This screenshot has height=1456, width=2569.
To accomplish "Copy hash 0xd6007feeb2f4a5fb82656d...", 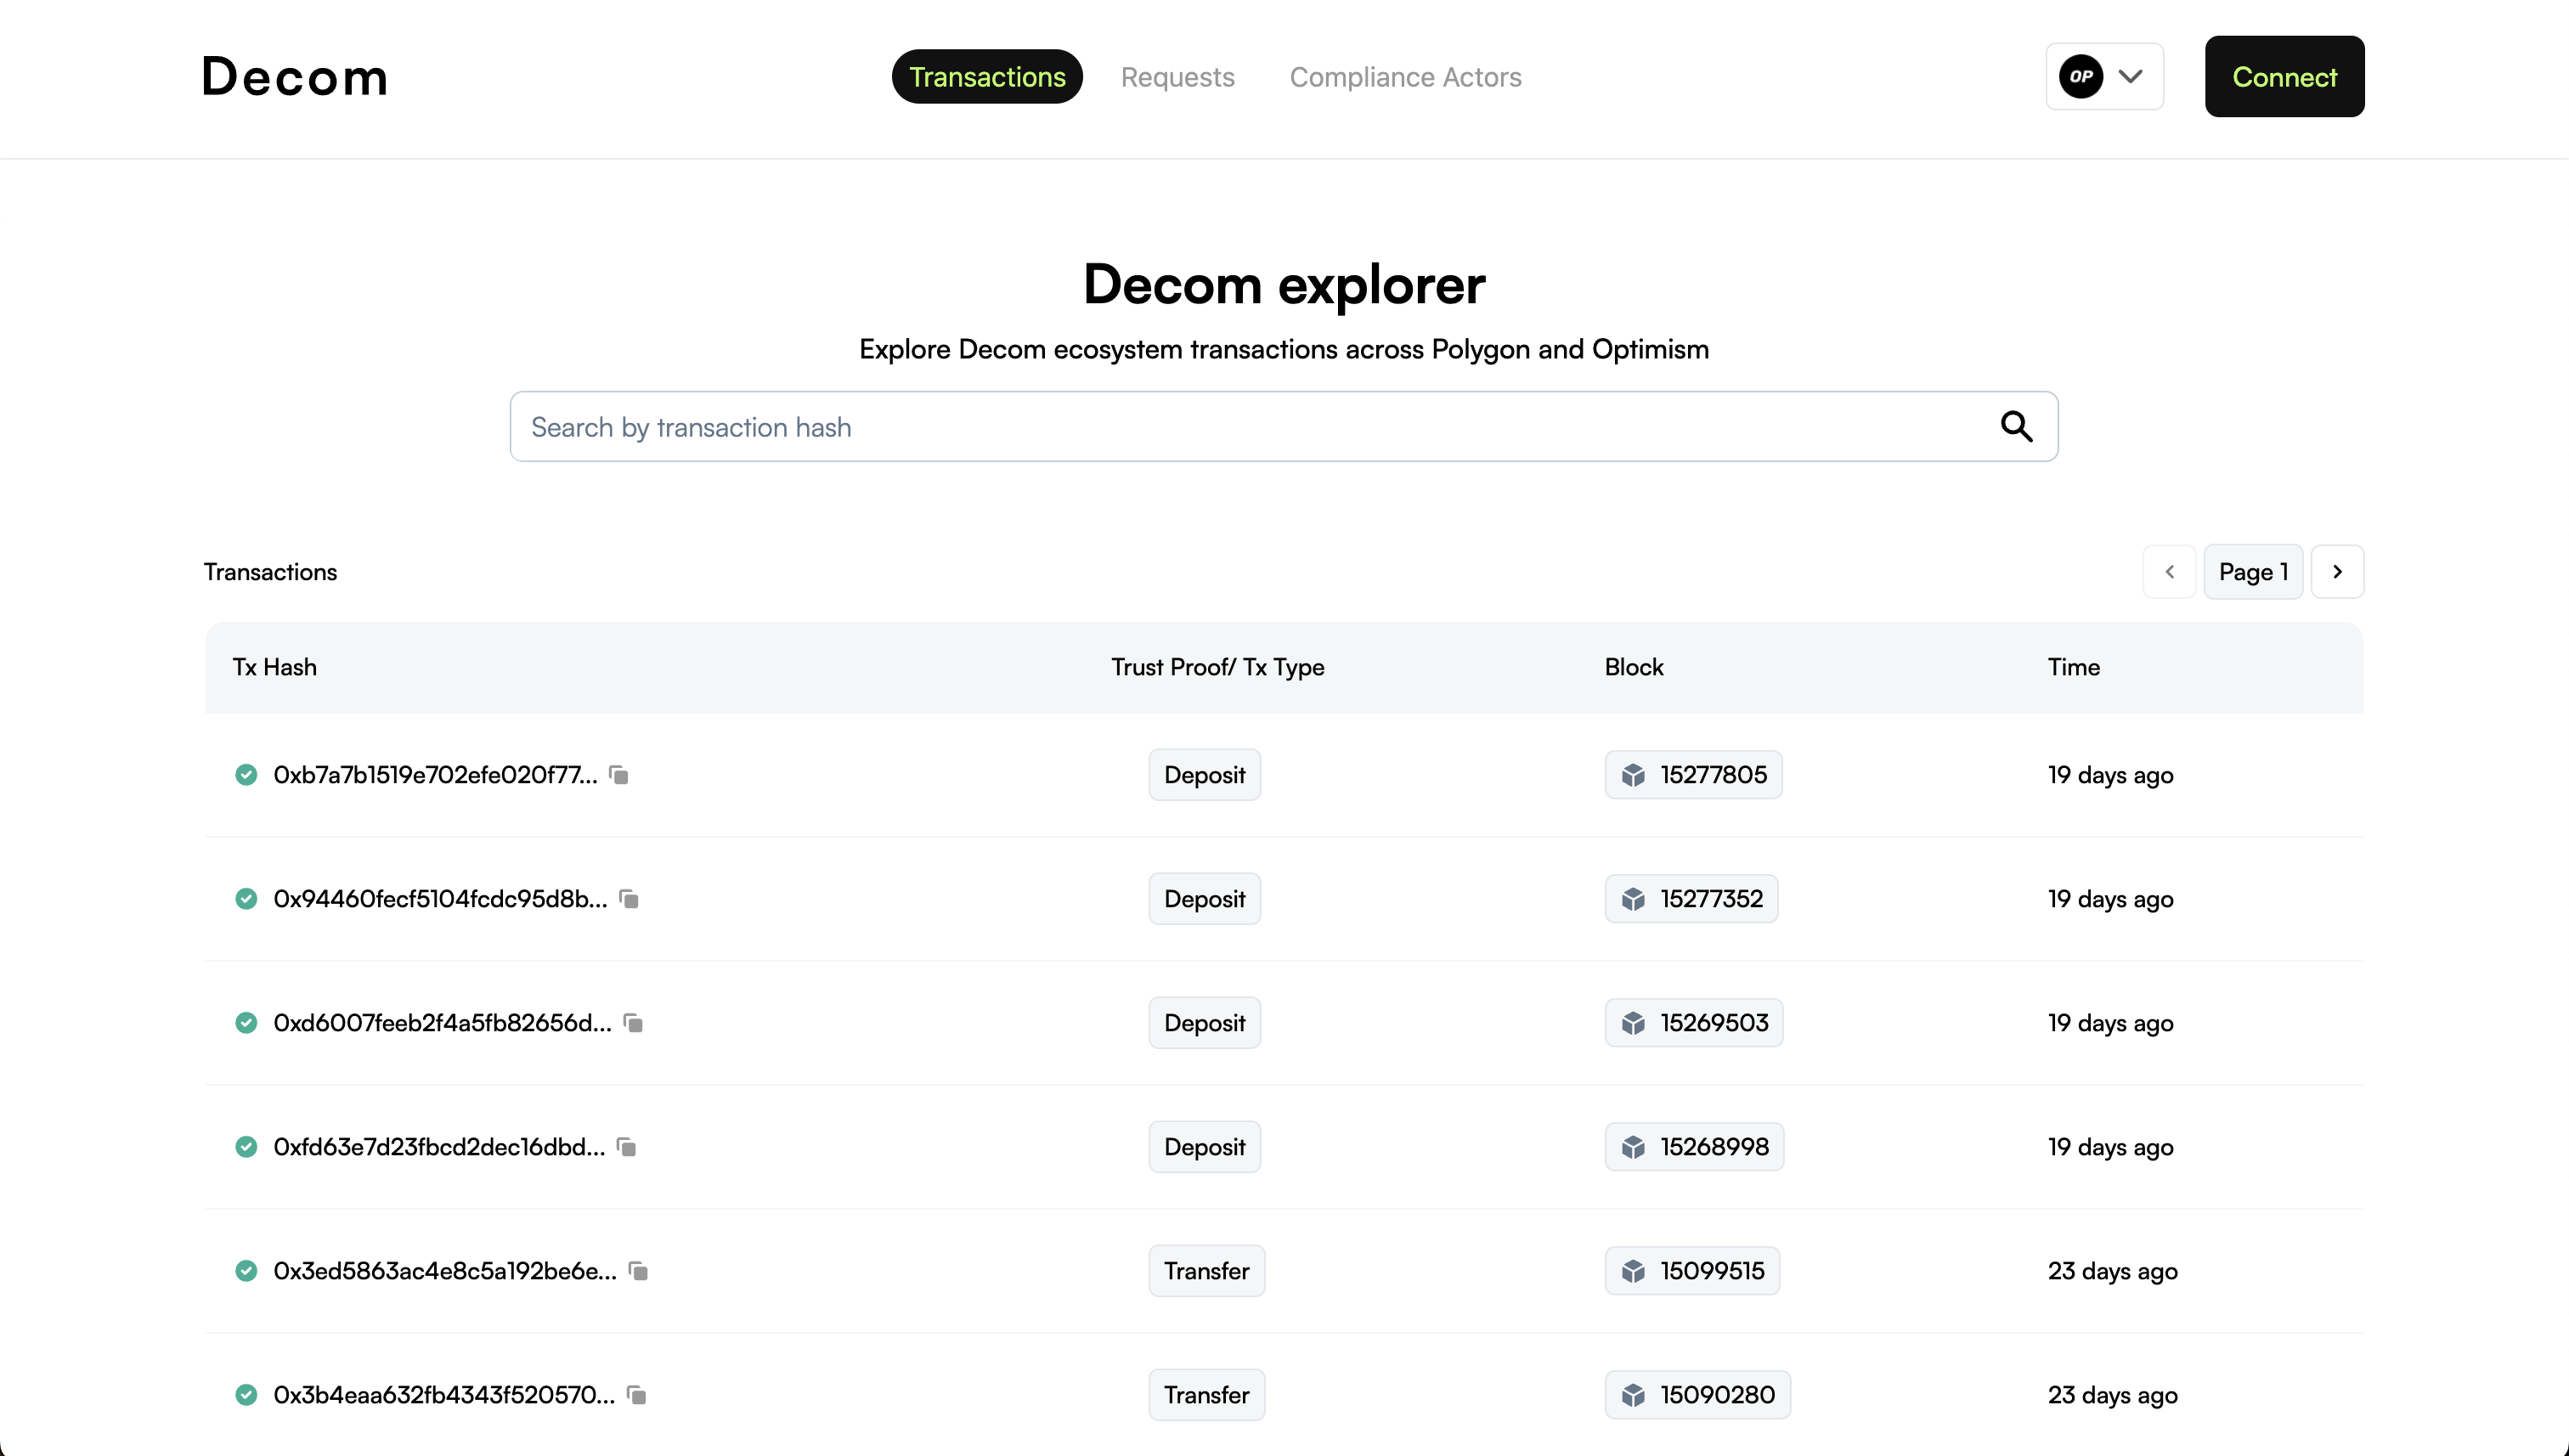I will point(633,1023).
